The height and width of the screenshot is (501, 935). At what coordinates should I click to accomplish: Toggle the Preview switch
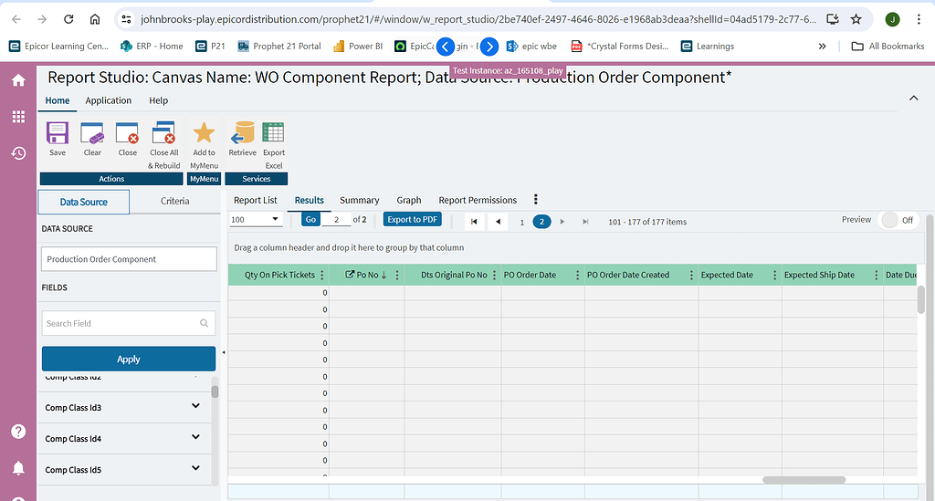point(897,220)
